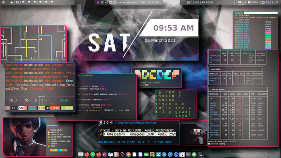Image resolution: width=281 pixels, height=158 pixels.
Task: Open the purple flame app in the dock
Action: (x=104, y=154)
